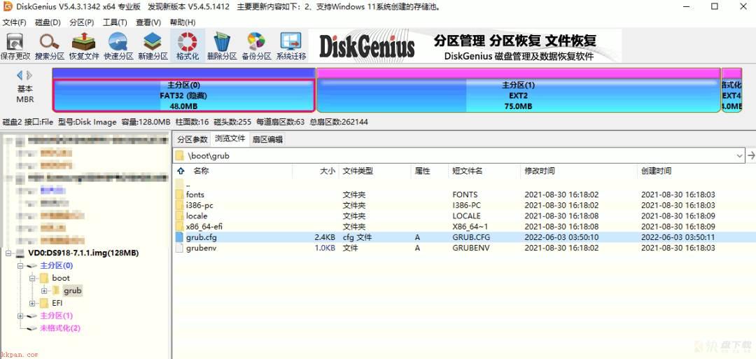Screen dimensions: 756x359
Task: Sort by Attributes (属性) column header
Action: tap(422, 171)
